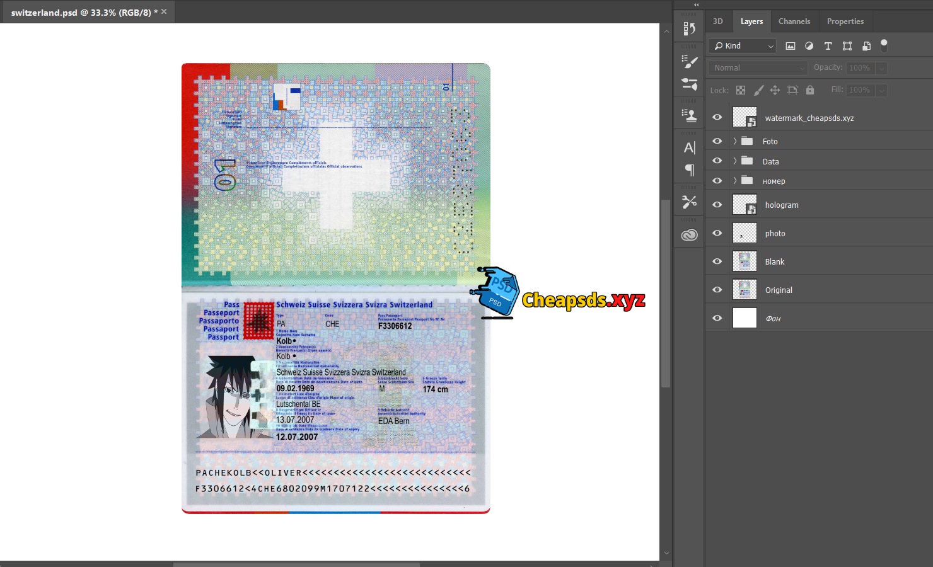Open the Character panel icon

689,148
